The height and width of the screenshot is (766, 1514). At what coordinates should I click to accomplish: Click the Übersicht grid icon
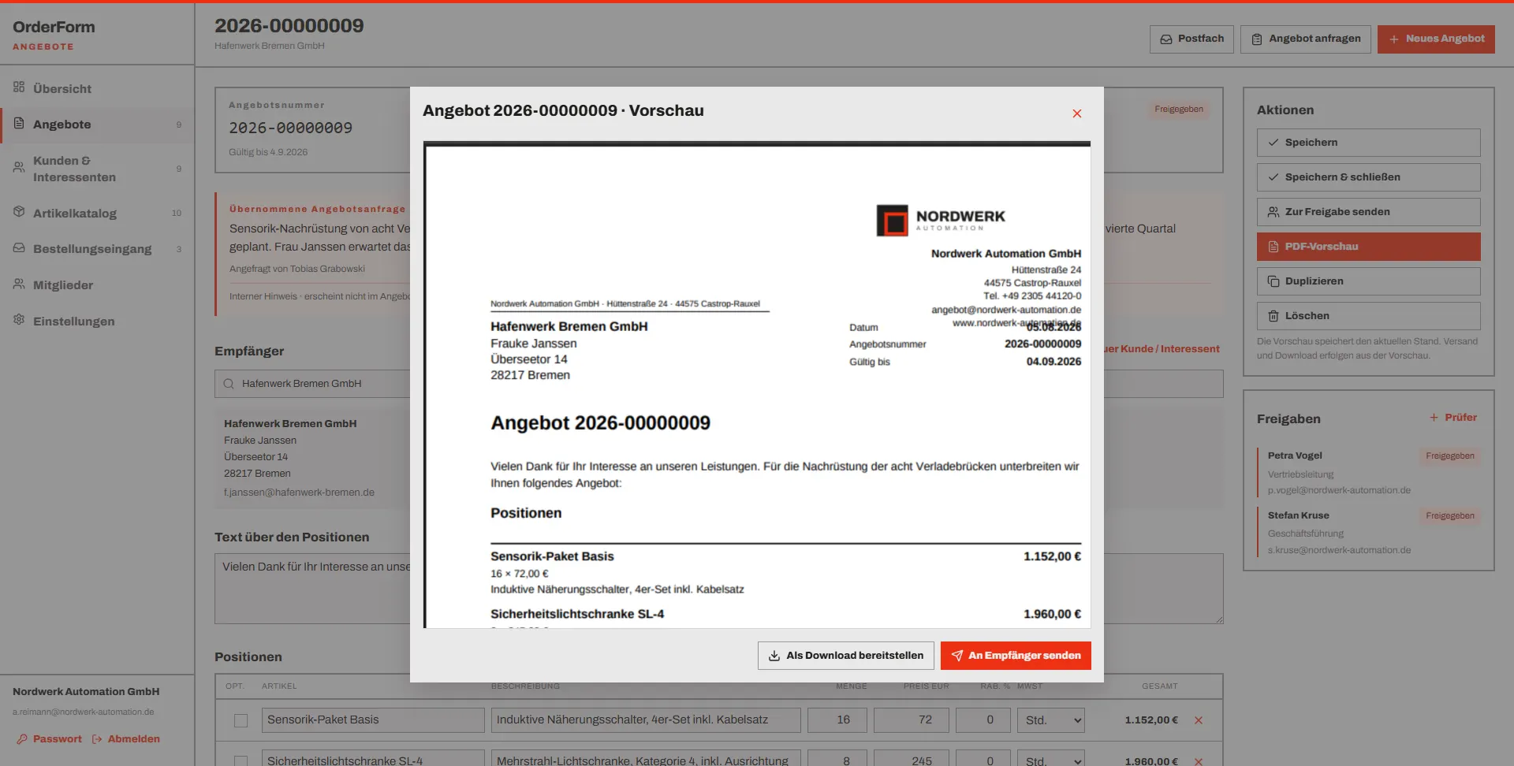click(19, 87)
